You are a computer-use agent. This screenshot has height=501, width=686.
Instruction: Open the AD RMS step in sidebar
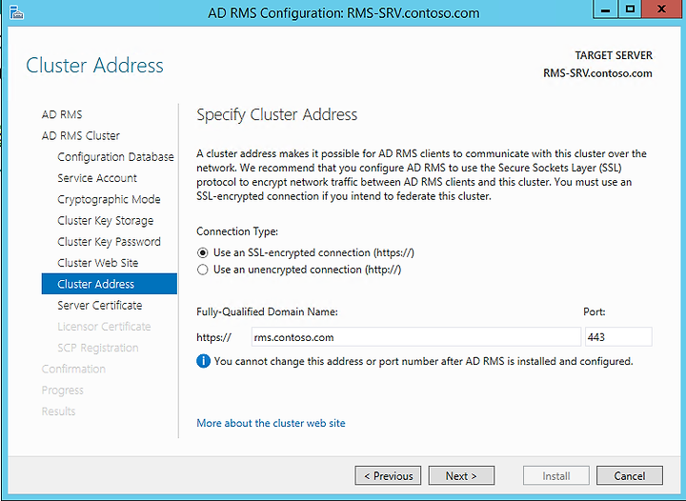62,114
